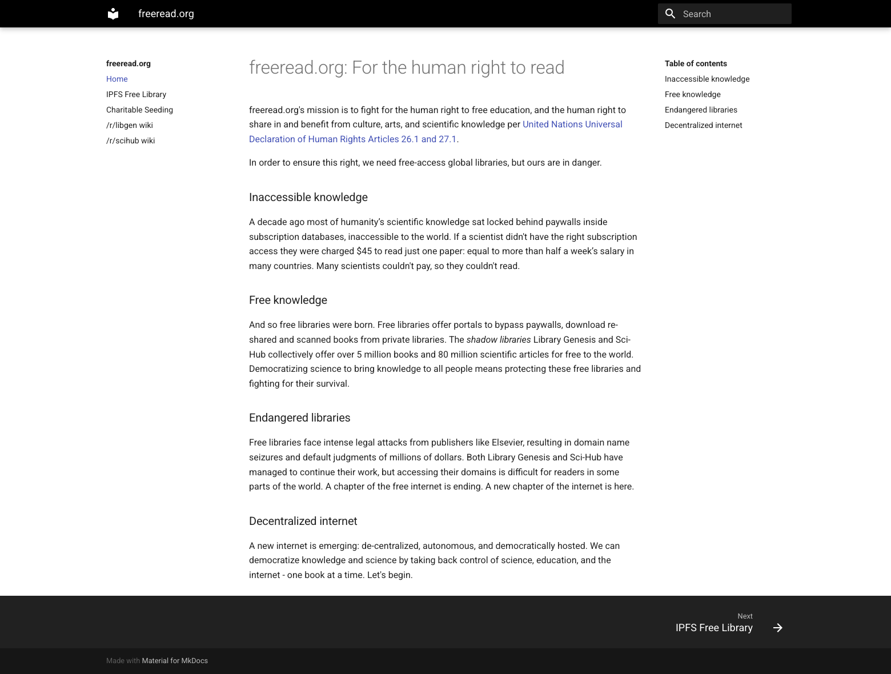Go to Charitable Seeding page
This screenshot has width=891, height=674.
point(139,110)
